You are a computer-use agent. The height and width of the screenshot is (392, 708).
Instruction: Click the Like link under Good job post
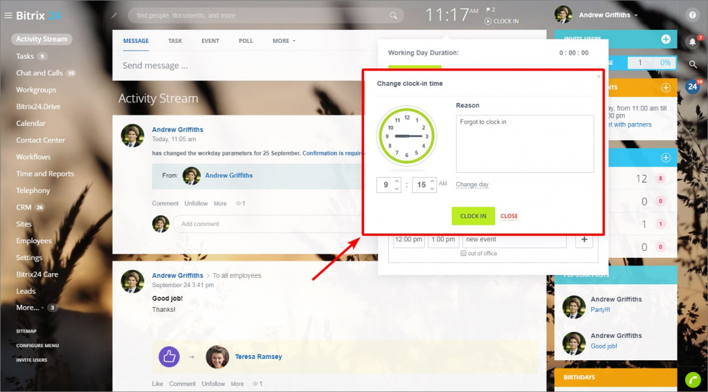[157, 384]
